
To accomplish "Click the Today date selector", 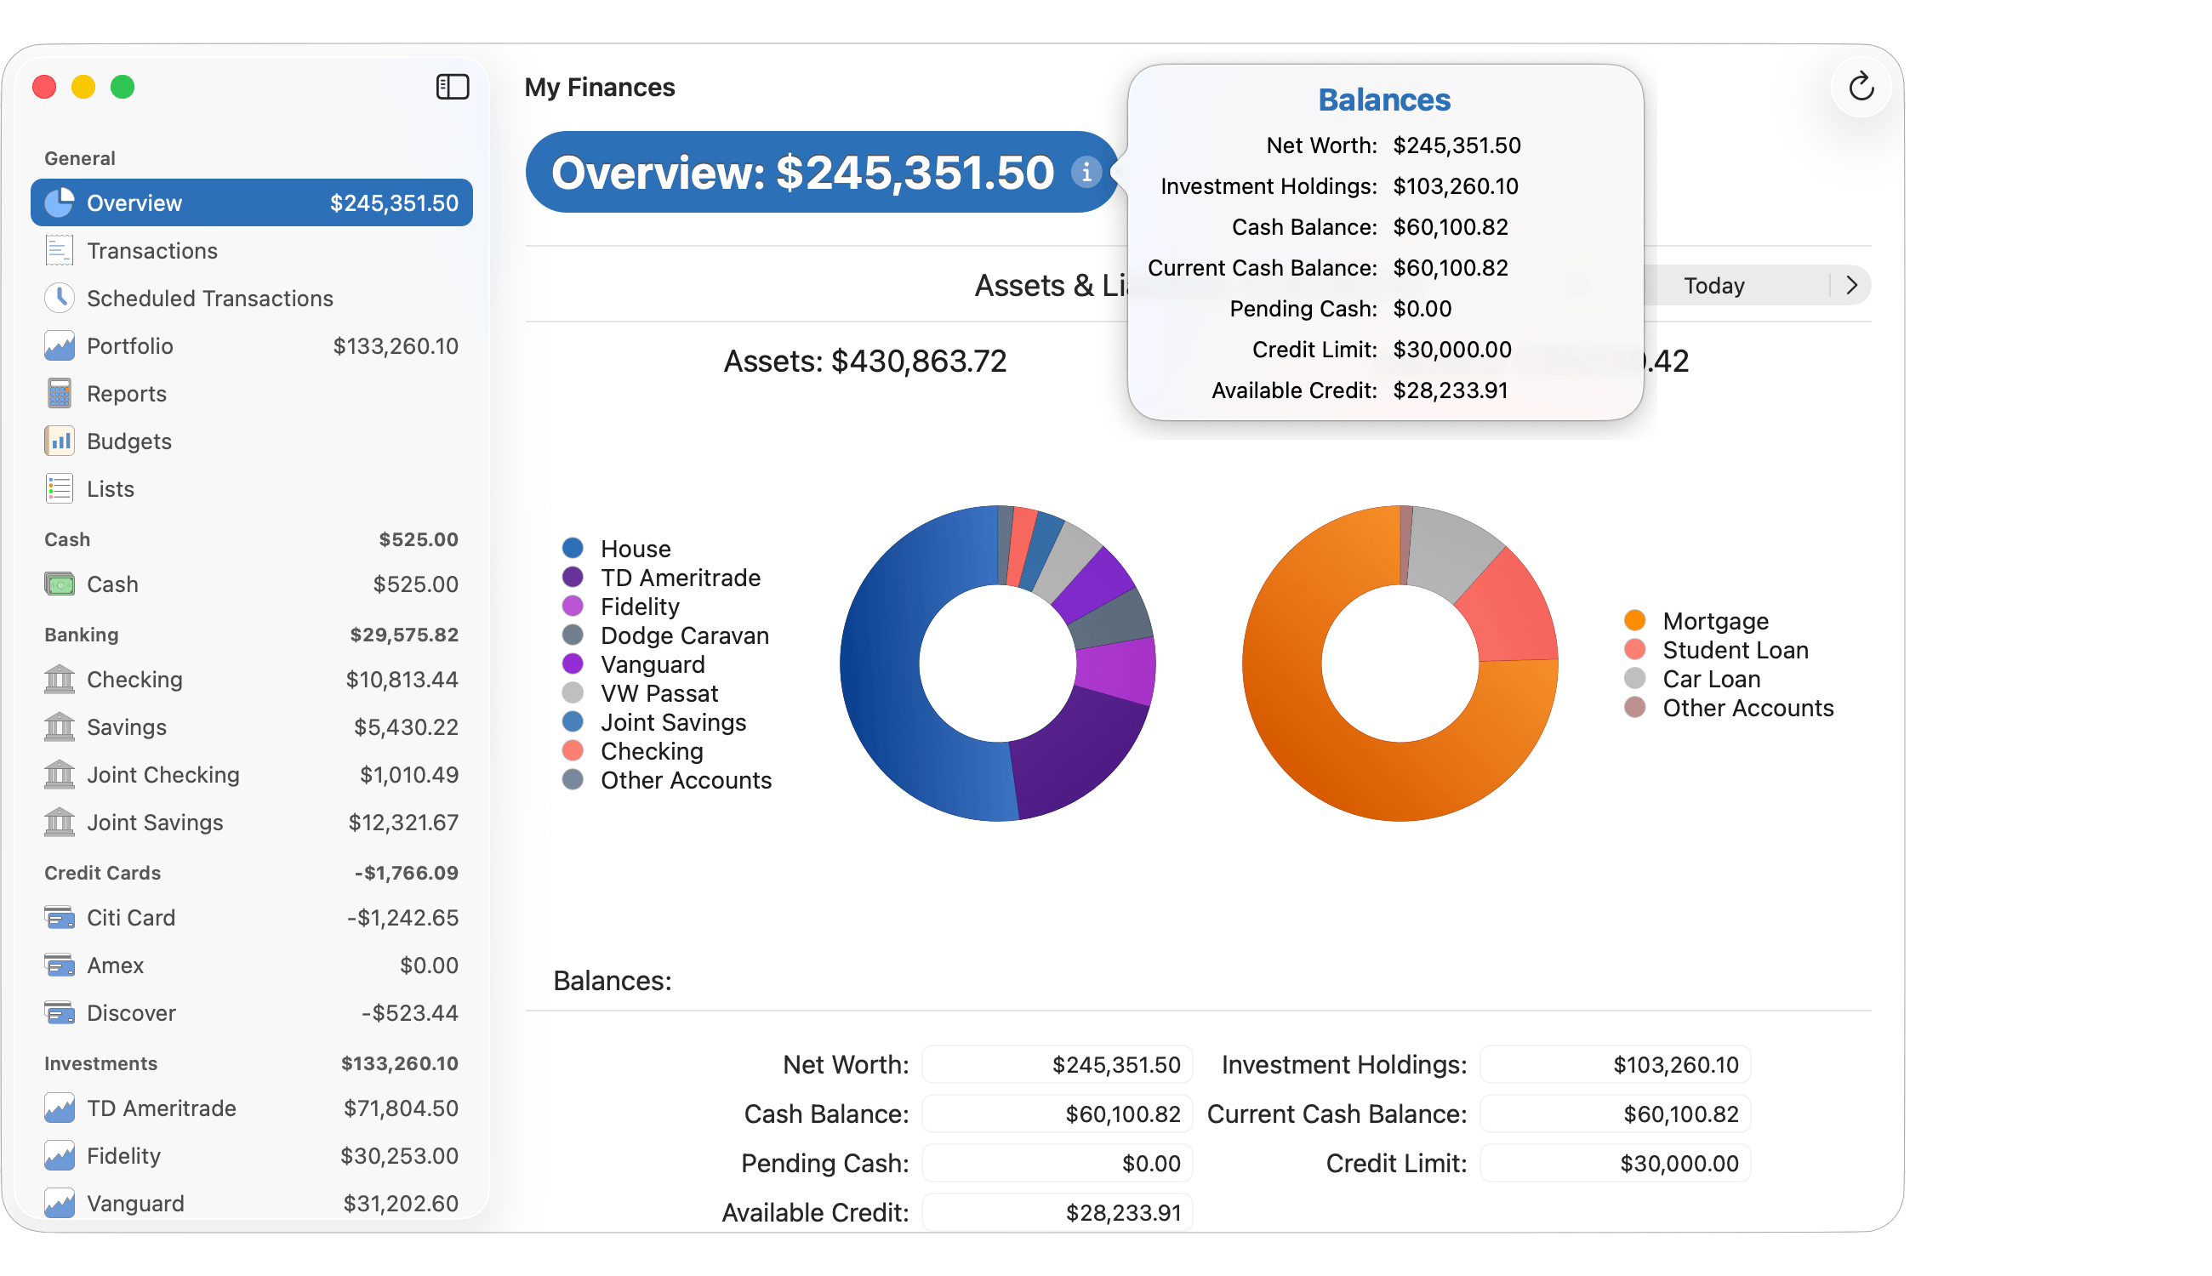I will (1713, 286).
